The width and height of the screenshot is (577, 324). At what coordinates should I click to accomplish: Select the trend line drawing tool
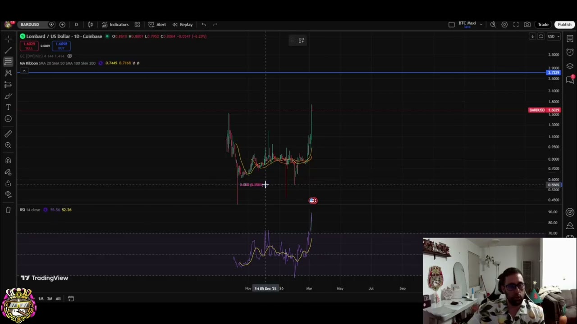[8, 50]
